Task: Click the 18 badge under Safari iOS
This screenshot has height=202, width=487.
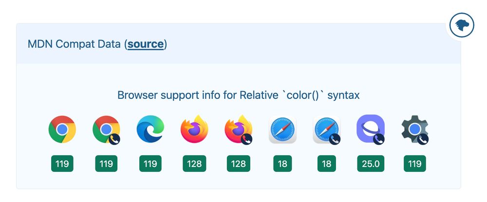Action: coord(327,164)
